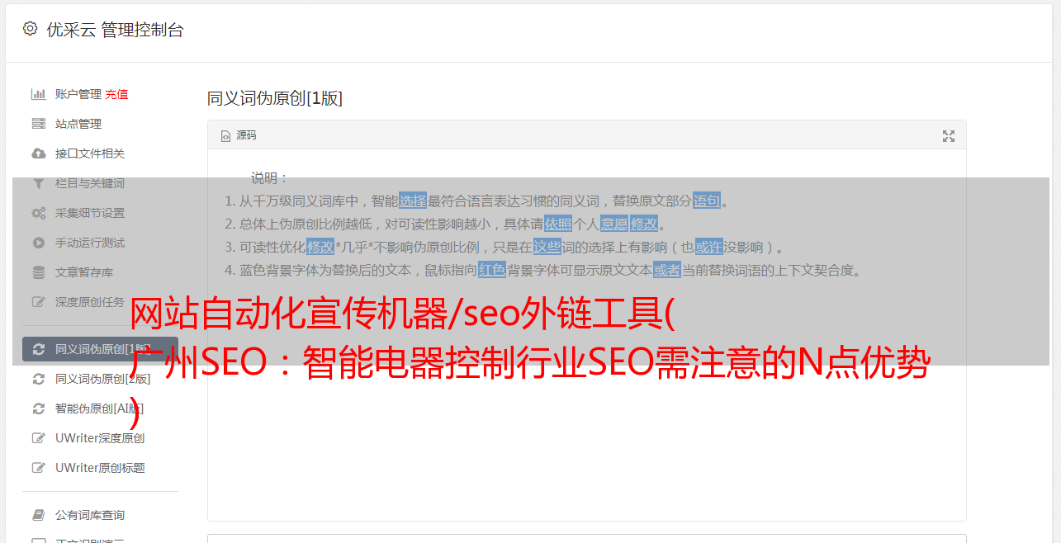Viewport: 1061px width, 543px height.
Task: Click highlighted word 选择 in the text
Action: pos(413,201)
